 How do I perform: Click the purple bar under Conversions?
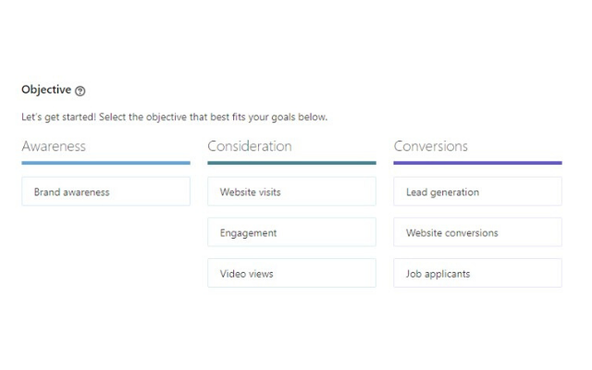(477, 163)
